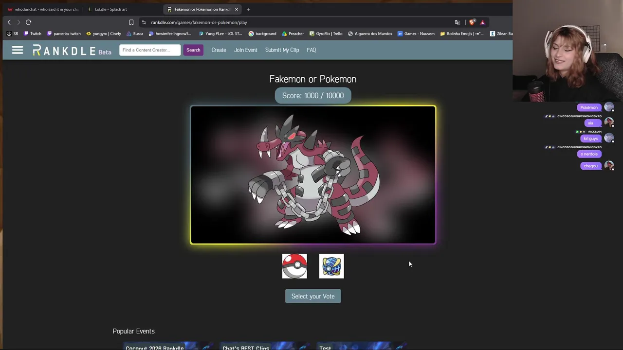Click the Fakemon or Pokemon heading

pos(313,79)
